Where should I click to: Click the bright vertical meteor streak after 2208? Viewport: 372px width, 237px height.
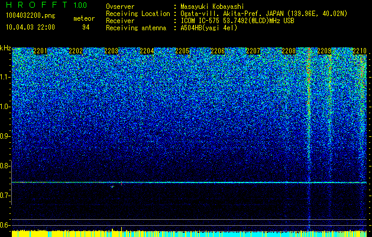(x=308, y=139)
